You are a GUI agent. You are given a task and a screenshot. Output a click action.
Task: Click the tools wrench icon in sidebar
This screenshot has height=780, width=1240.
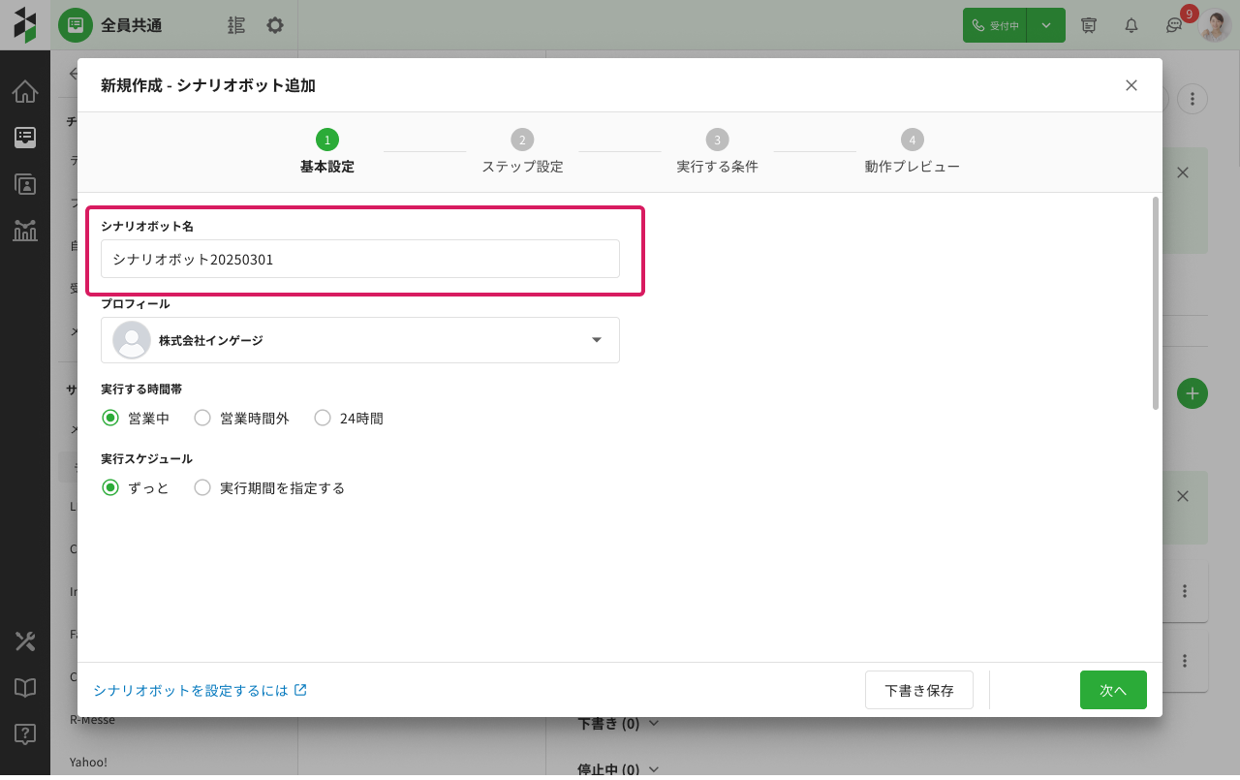pyautogui.click(x=25, y=640)
